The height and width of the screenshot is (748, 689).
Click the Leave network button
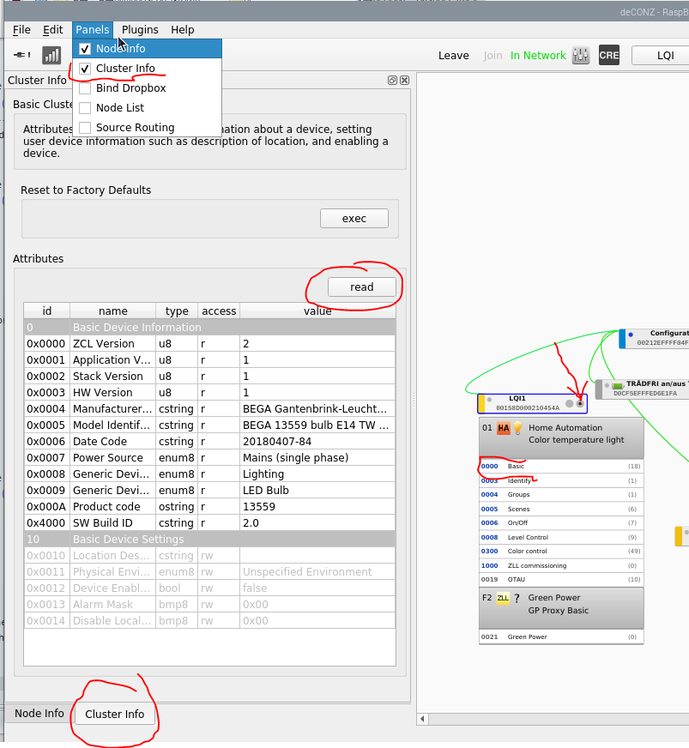tap(453, 56)
